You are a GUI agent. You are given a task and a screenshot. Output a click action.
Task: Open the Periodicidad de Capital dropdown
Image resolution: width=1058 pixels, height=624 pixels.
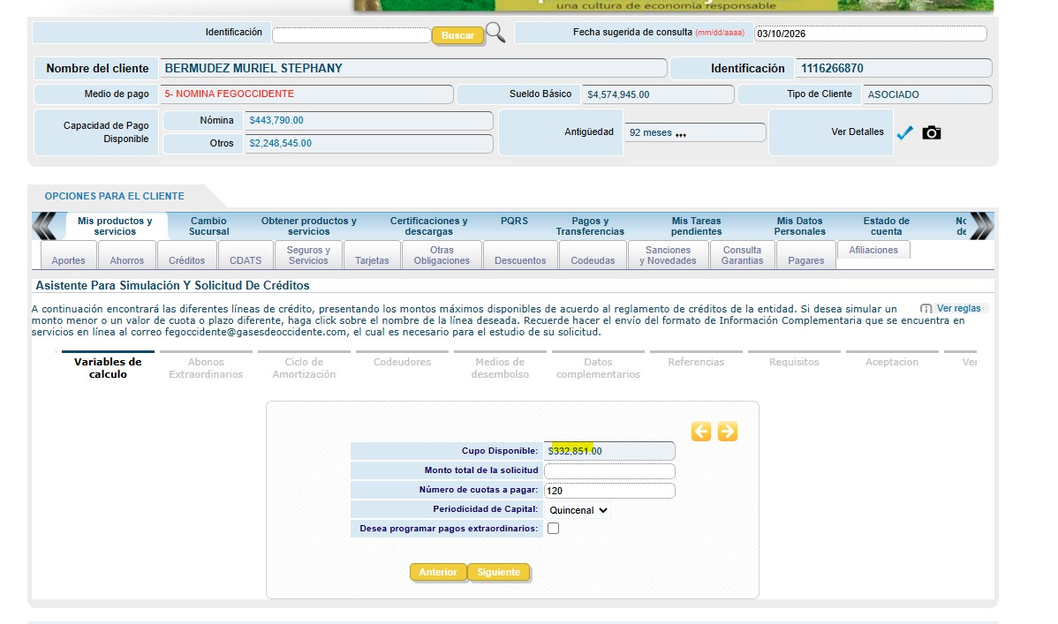point(578,510)
